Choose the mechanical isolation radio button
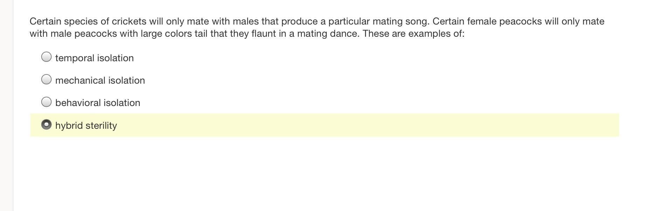The image size is (653, 211). pos(46,79)
